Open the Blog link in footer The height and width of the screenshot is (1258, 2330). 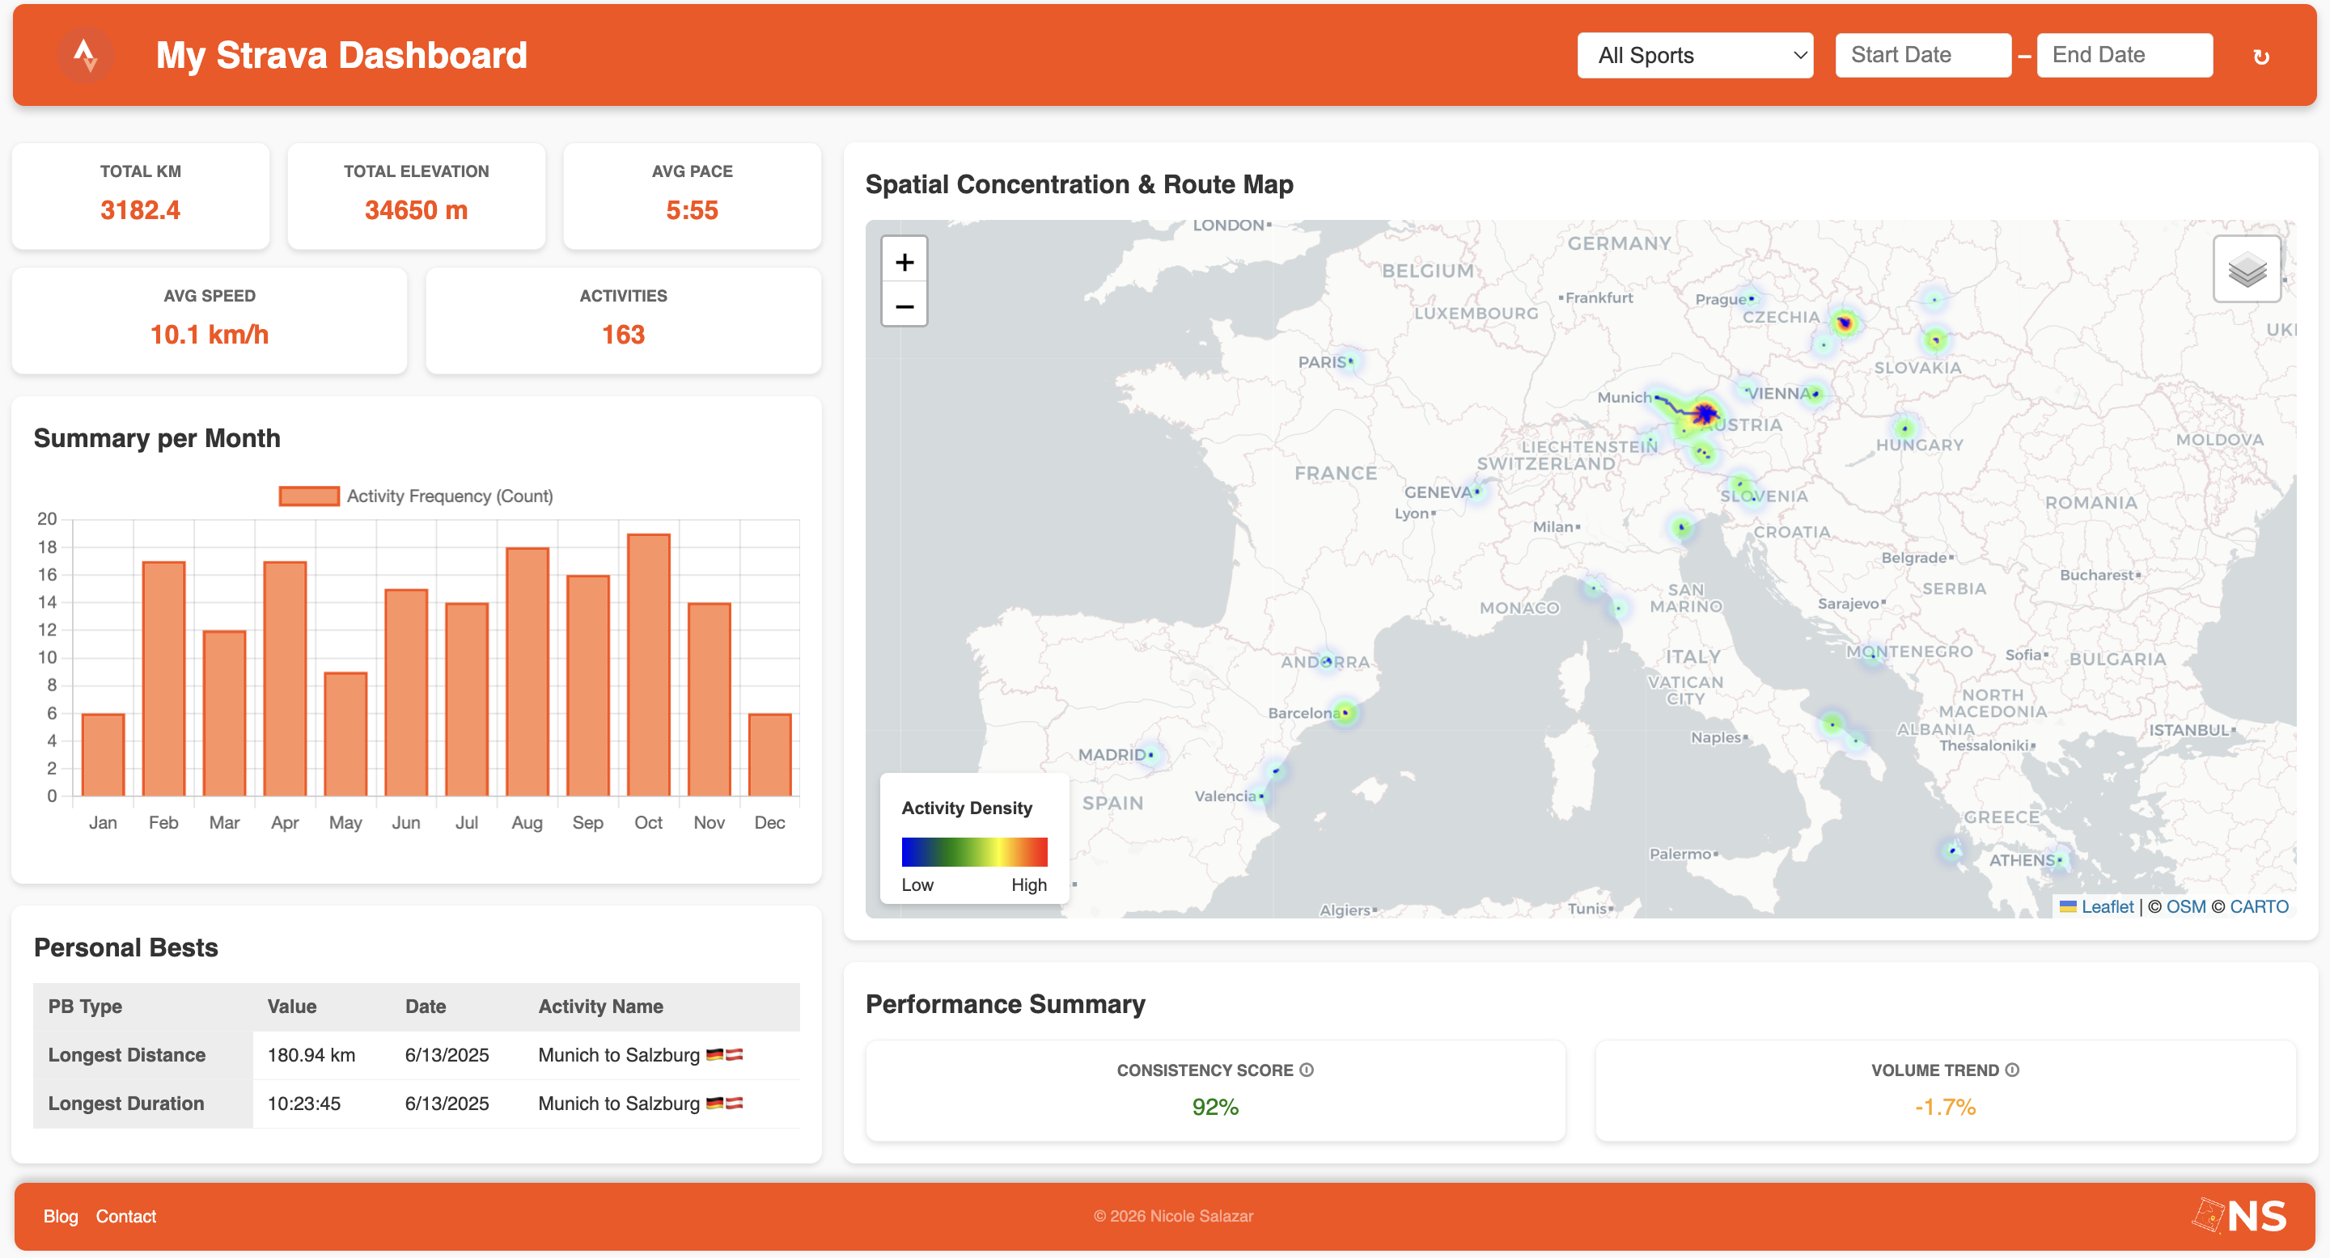[x=61, y=1217]
